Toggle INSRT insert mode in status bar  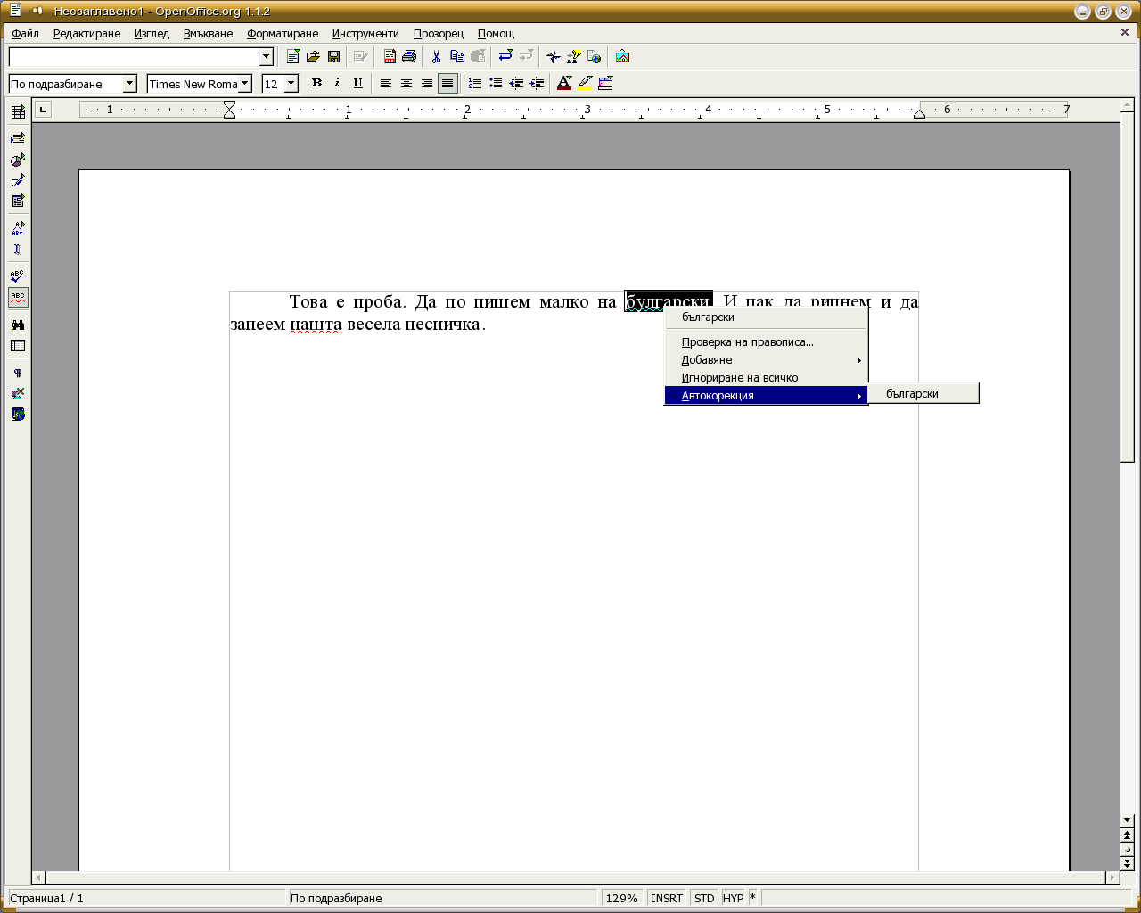[667, 898]
